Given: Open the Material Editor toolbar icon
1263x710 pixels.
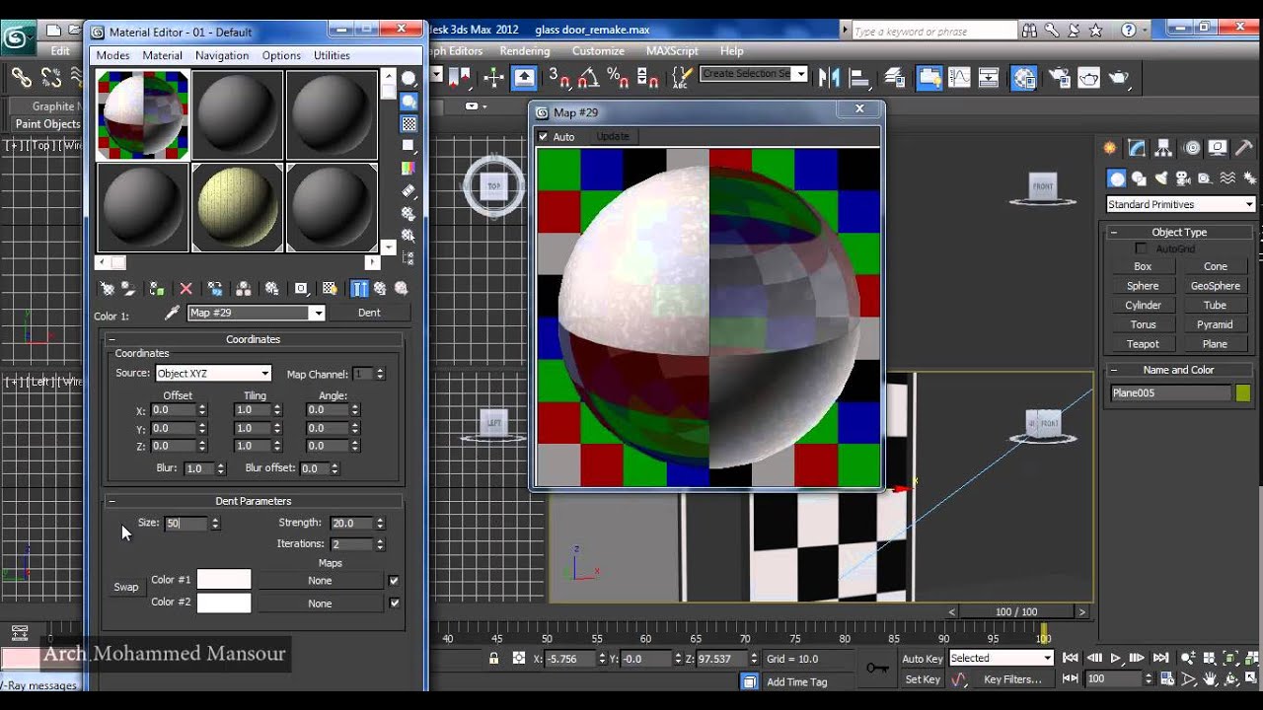Looking at the screenshot, I should click(1024, 76).
